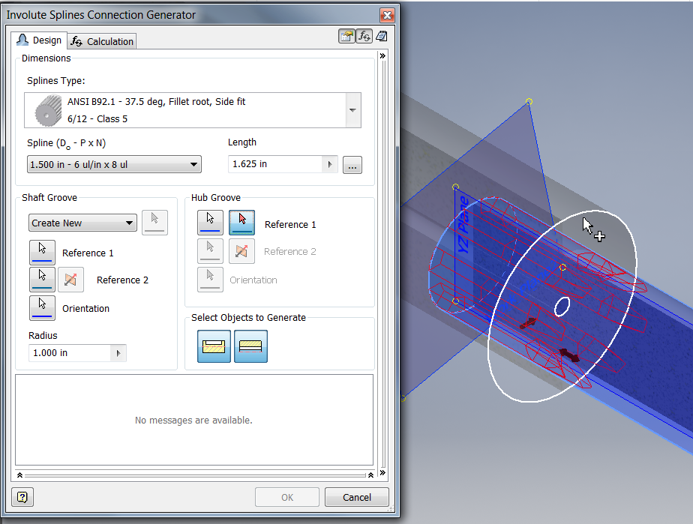Open the Shaft Groove Create New dropdown
Image resolution: width=693 pixels, height=524 pixels.
(82, 223)
